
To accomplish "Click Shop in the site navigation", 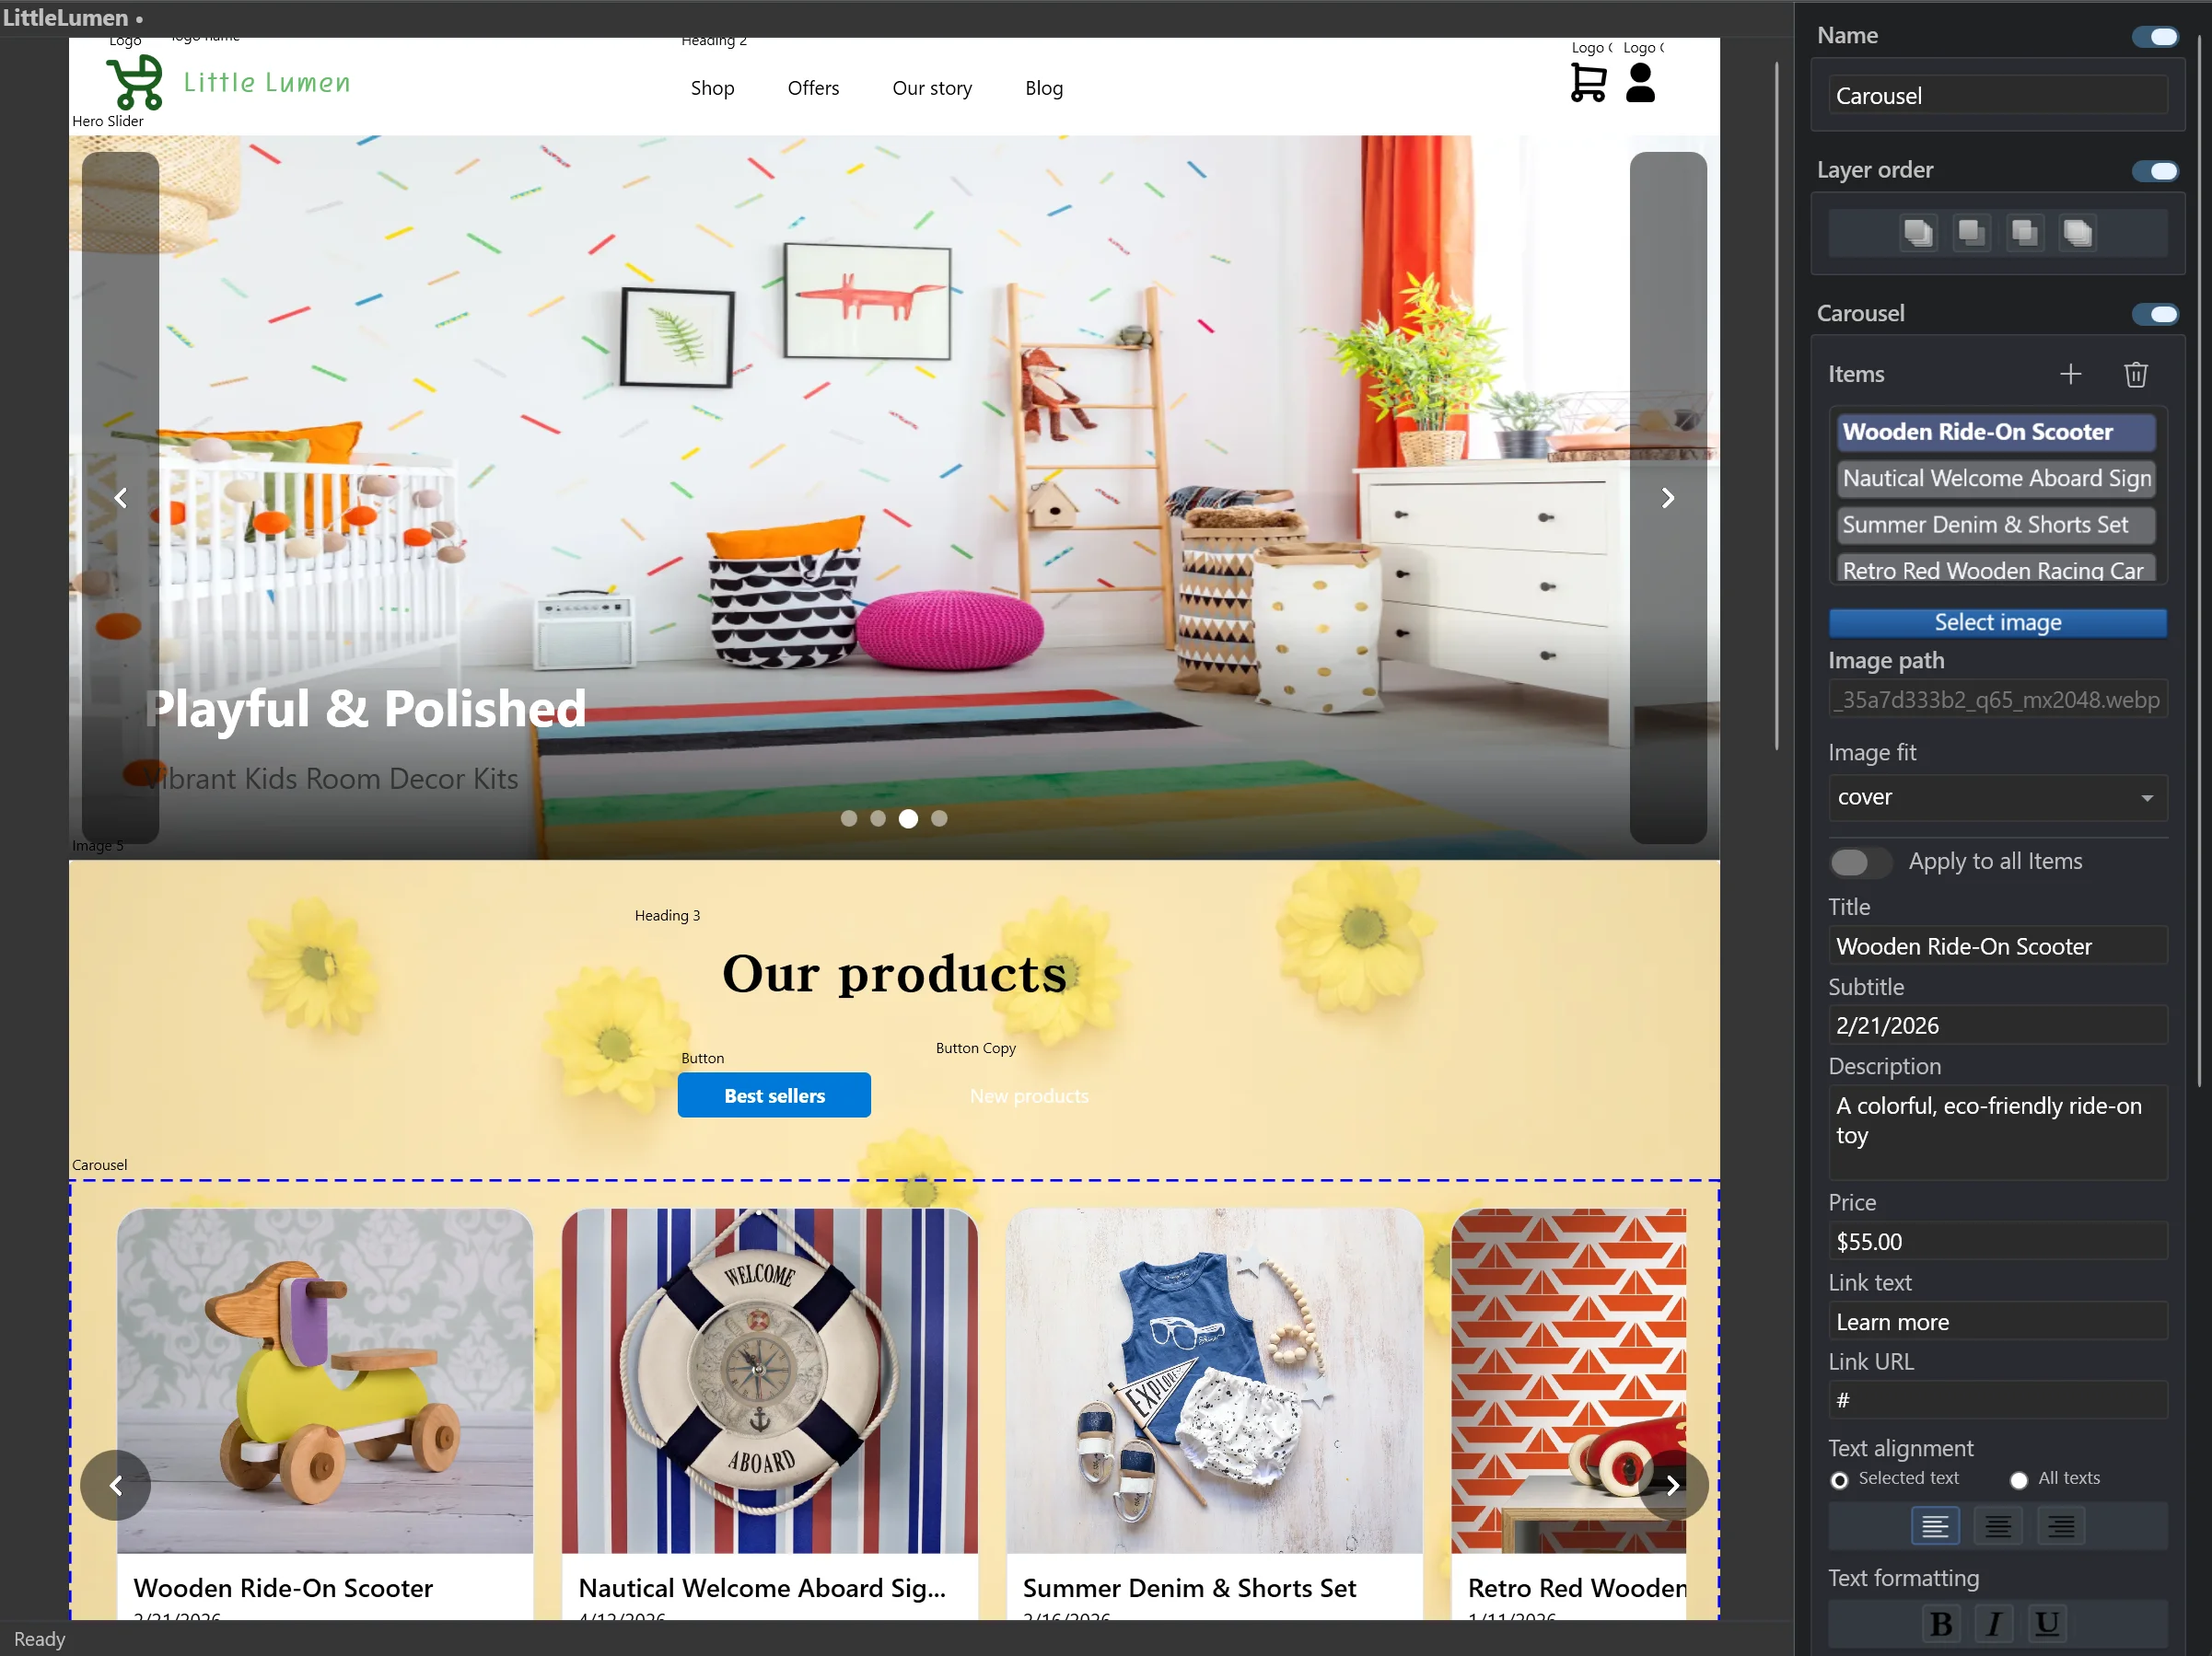I will (712, 88).
